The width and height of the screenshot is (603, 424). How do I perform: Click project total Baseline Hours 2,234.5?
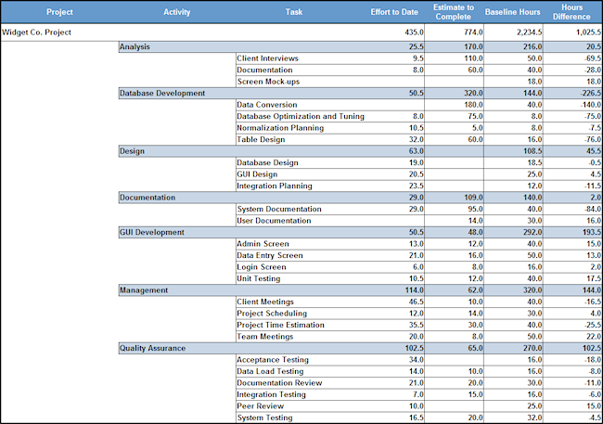click(530, 32)
